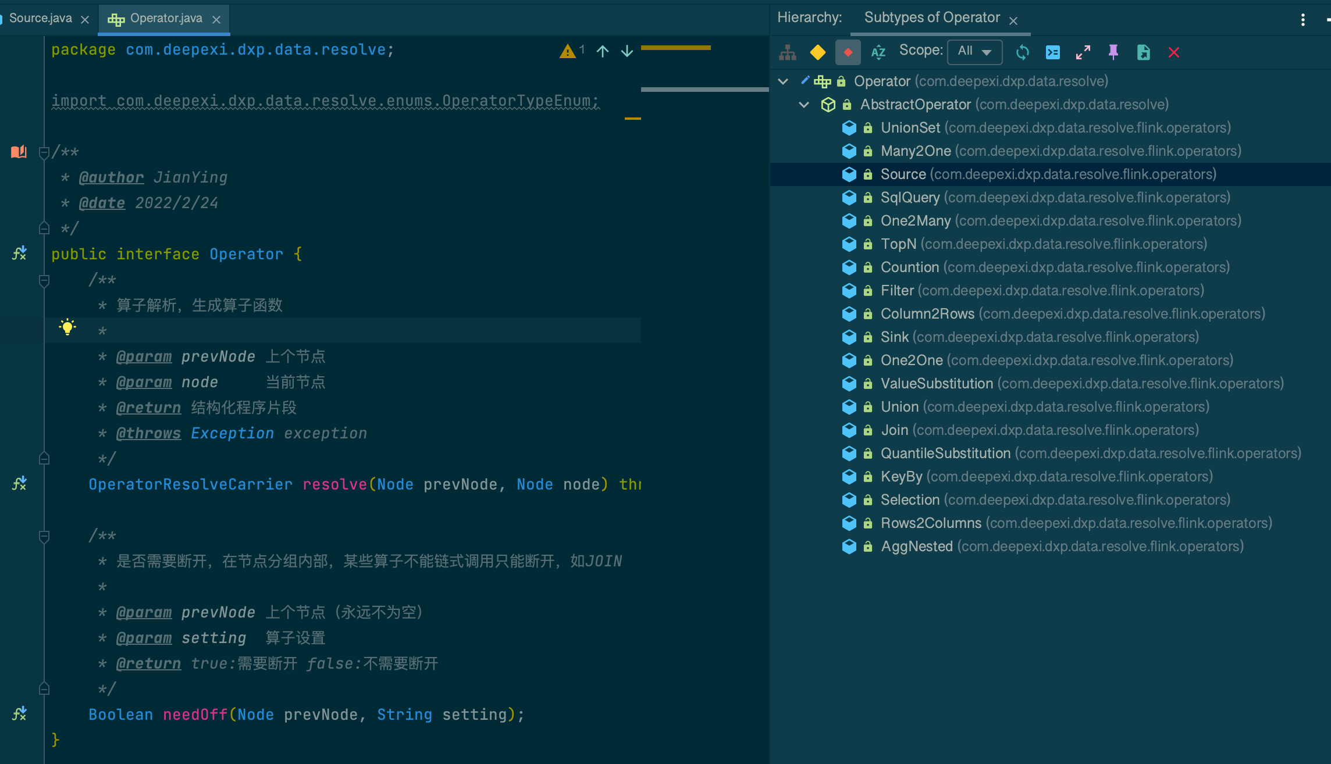1331x764 pixels.
Task: Click implementations gutter icon beside needOff method
Action: click(19, 713)
